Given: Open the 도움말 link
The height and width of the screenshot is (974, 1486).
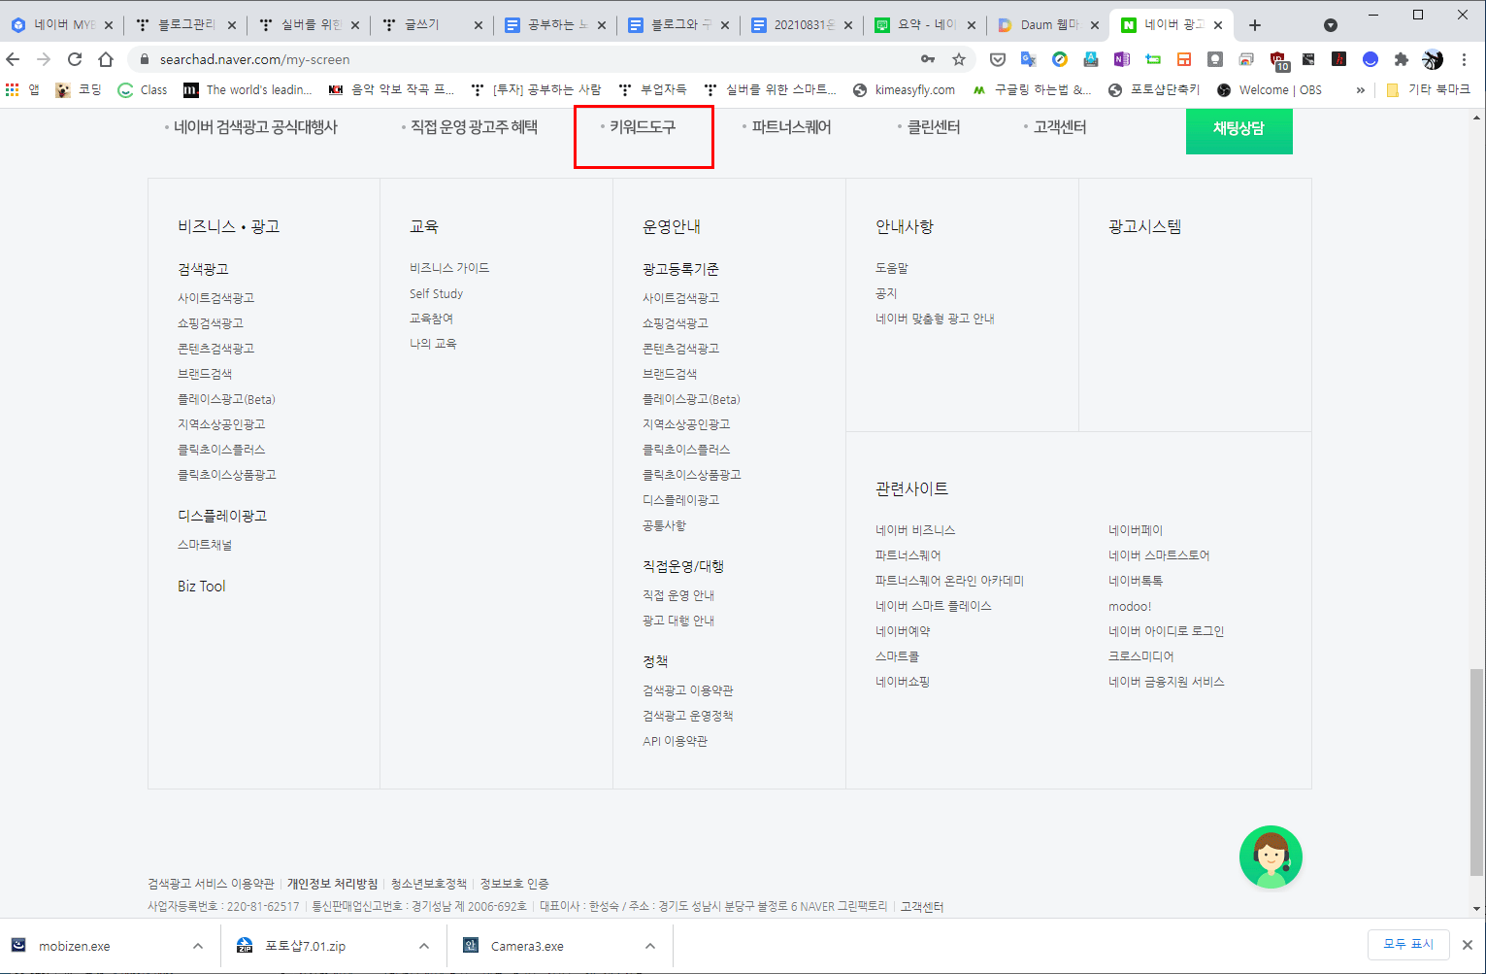Looking at the screenshot, I should click(892, 268).
